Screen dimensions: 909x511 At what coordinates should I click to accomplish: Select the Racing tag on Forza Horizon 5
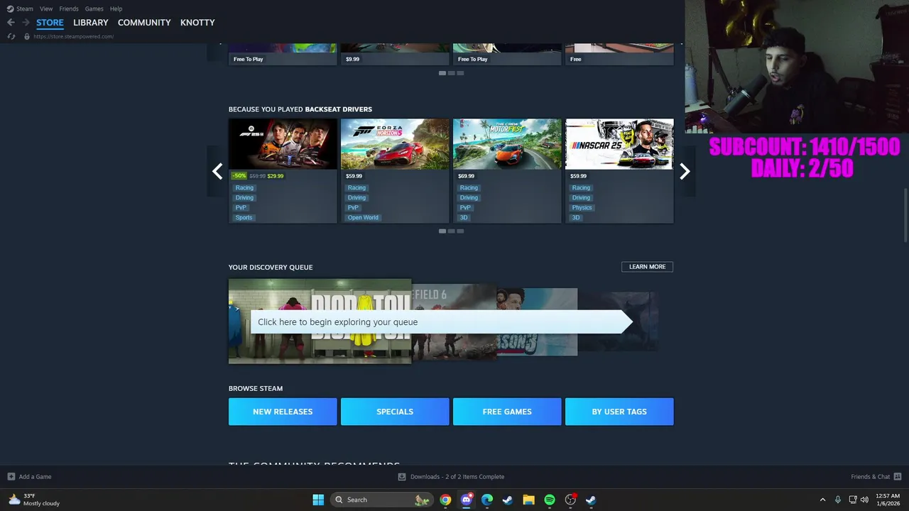click(x=356, y=188)
